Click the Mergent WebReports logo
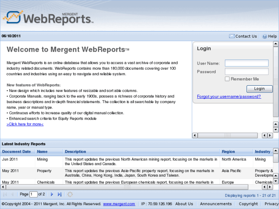This screenshot has height=209, width=279. [x=48, y=18]
